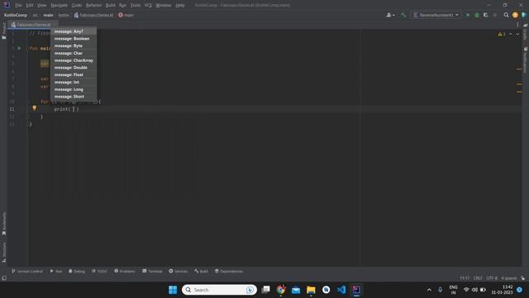Click the yellow warning inspection indicator
529x298 pixels.
[502, 34]
